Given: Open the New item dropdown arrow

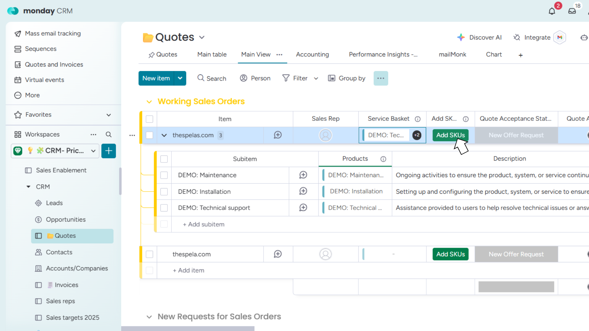Looking at the screenshot, I should tap(180, 78).
